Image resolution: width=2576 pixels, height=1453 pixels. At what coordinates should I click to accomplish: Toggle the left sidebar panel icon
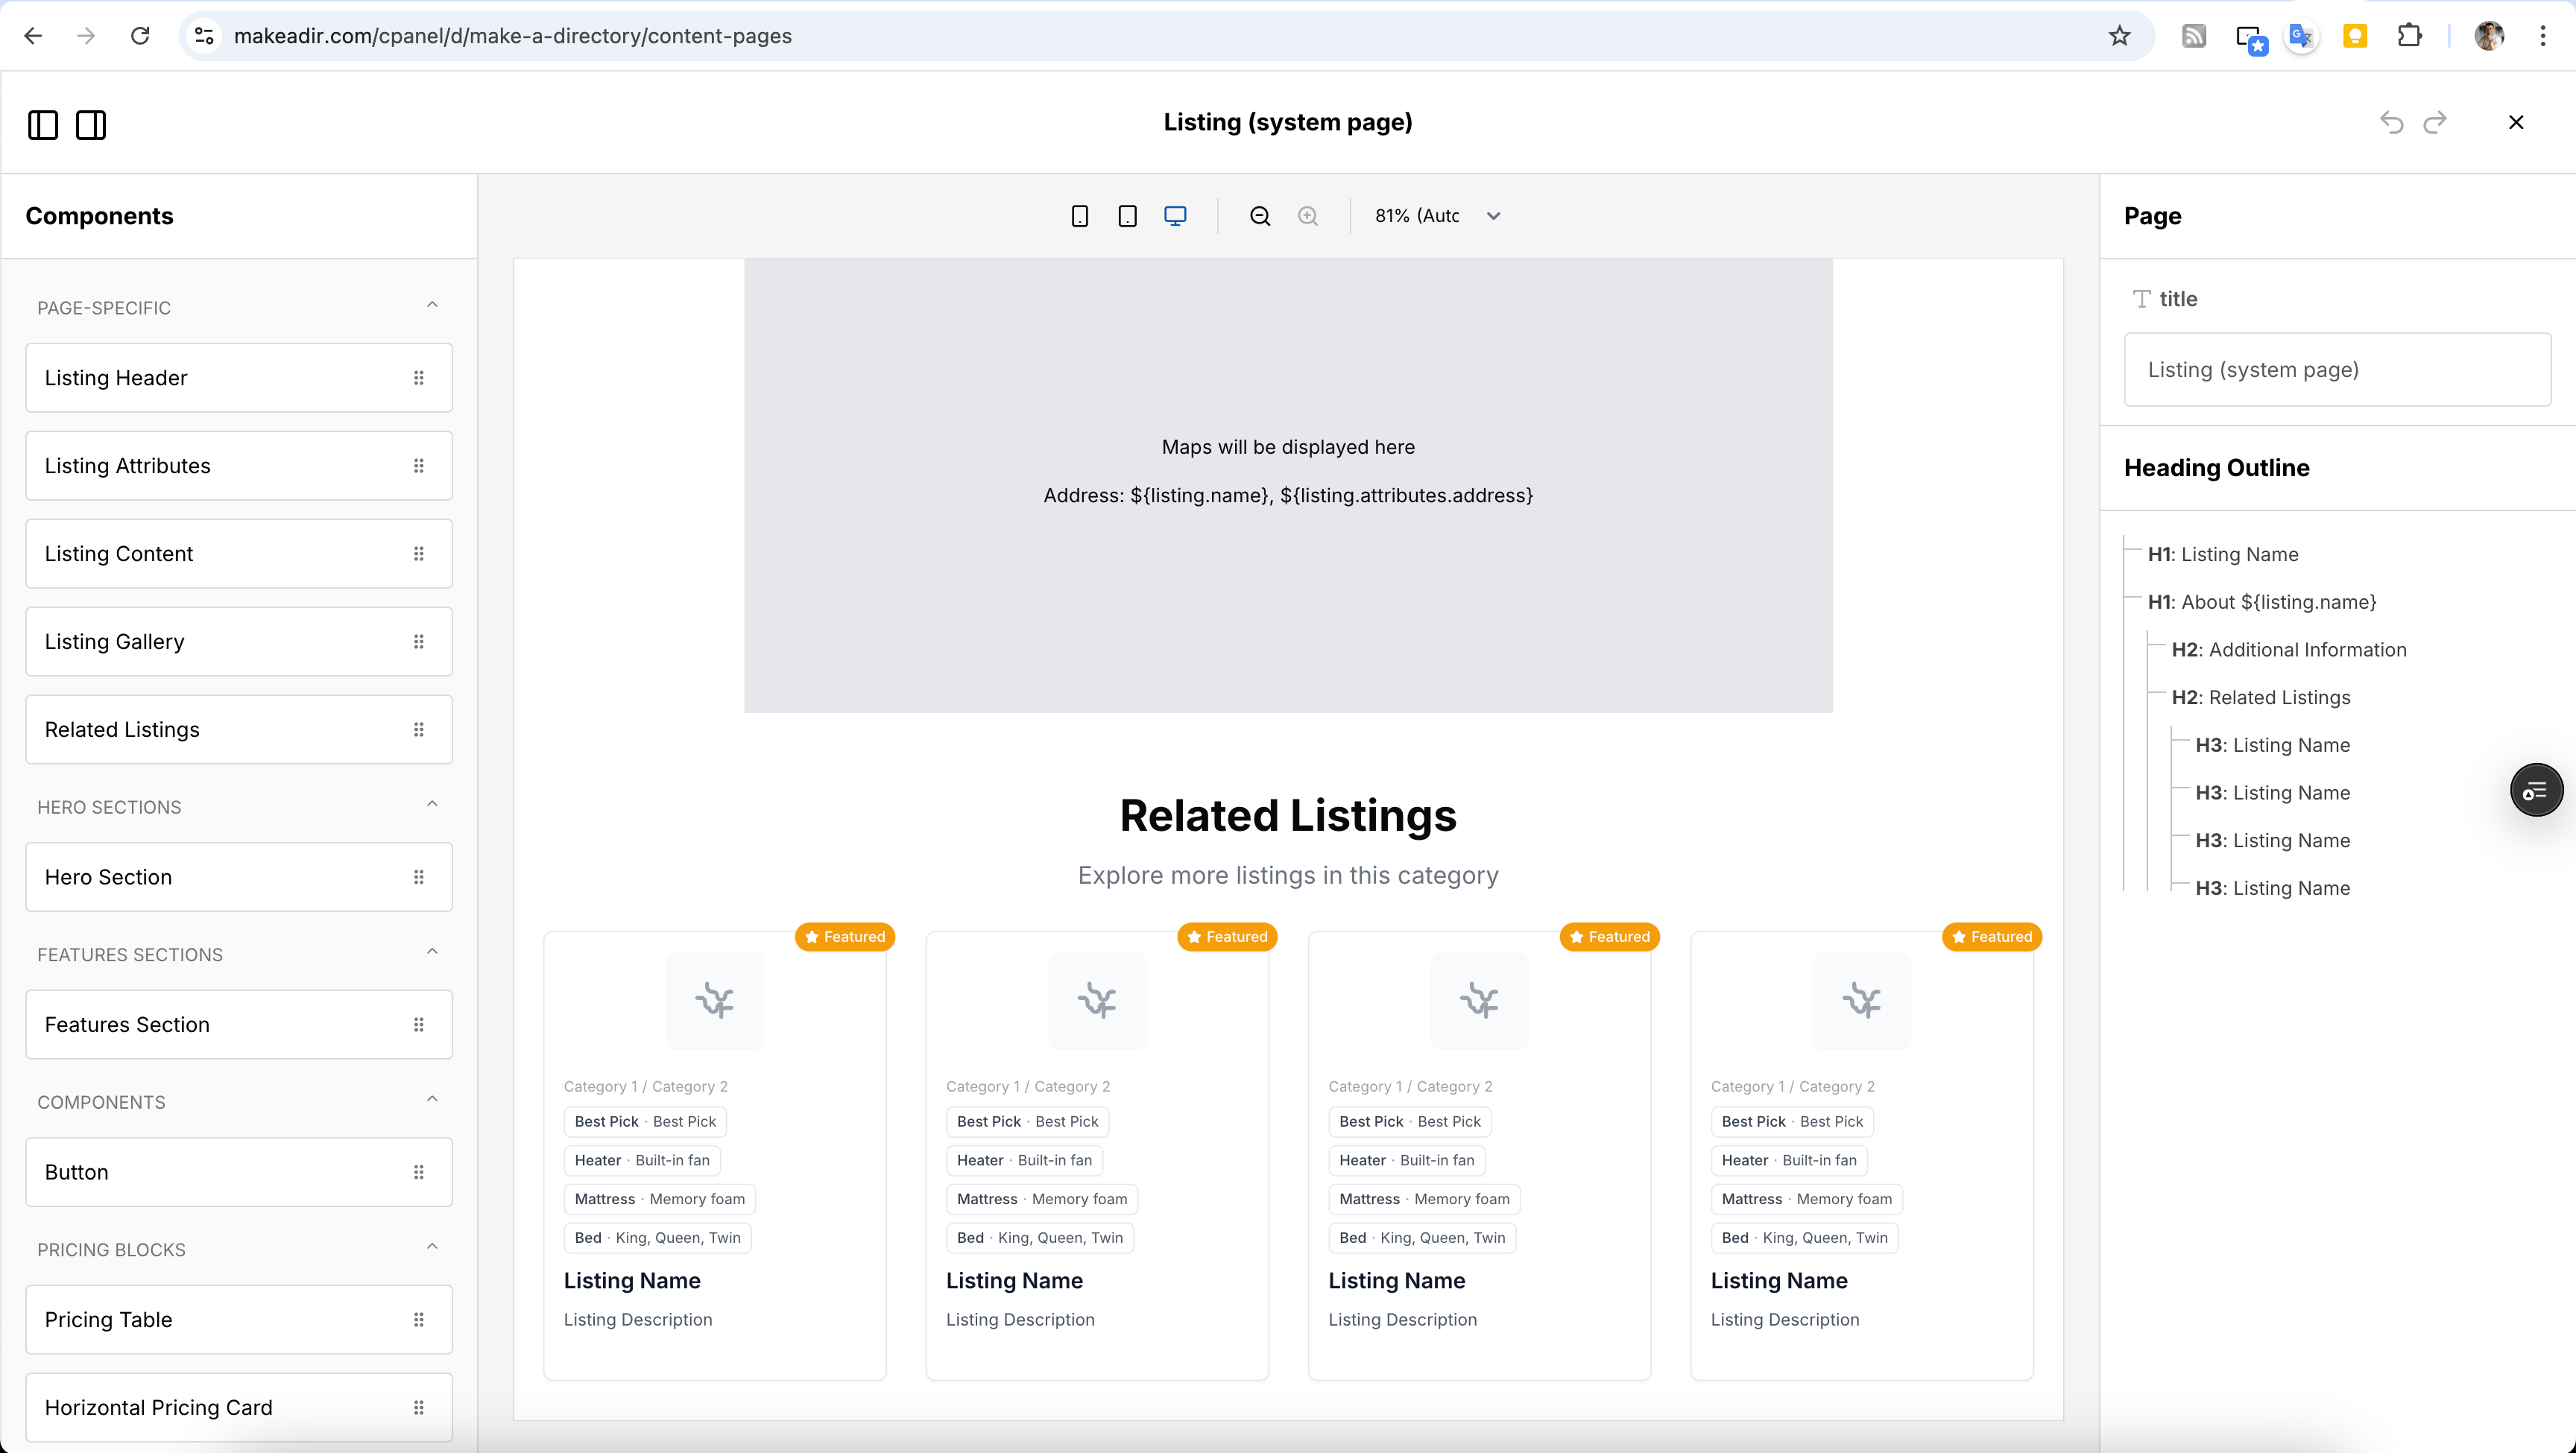point(43,125)
